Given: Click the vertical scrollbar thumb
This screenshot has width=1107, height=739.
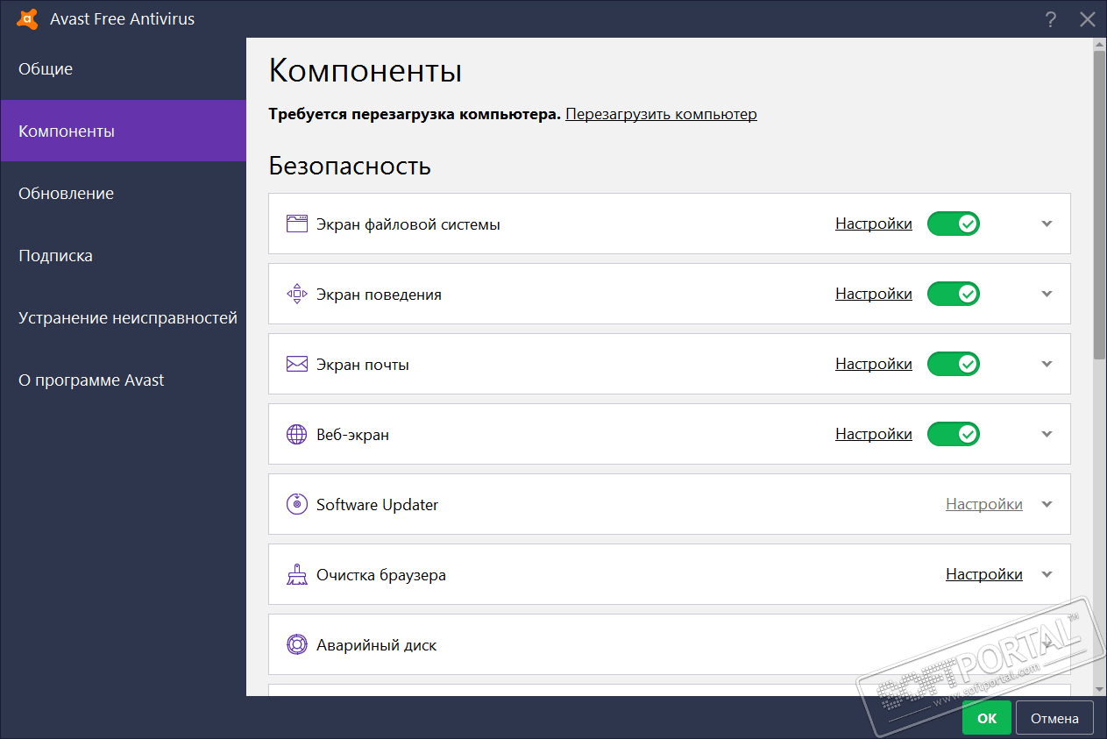Looking at the screenshot, I should click(x=1100, y=204).
